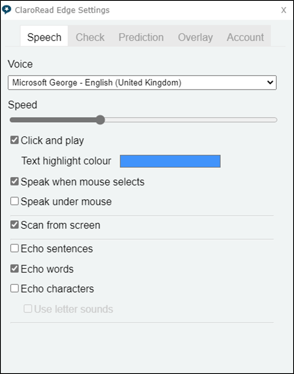Image resolution: width=294 pixels, height=374 pixels.
Task: Disable the Click and play checkbox
Action: pos(15,141)
